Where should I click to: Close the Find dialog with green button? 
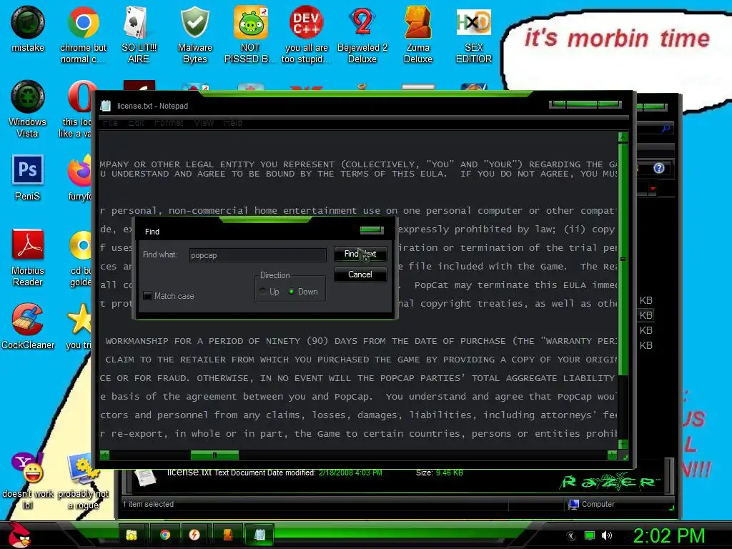point(372,229)
